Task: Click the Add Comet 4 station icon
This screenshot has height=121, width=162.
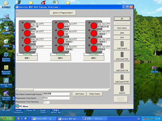Action: [x=122, y=44]
